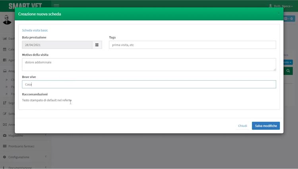Viewport: 298px width, 169px height.
Task: Save with the Salva modifiche button
Action: point(266,126)
